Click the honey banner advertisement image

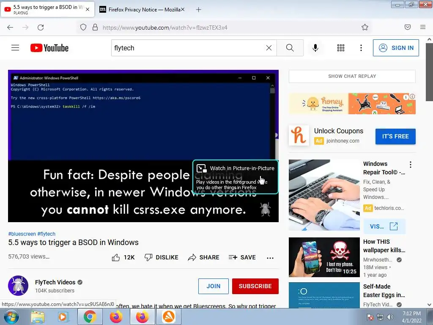pyautogui.click(x=352, y=104)
